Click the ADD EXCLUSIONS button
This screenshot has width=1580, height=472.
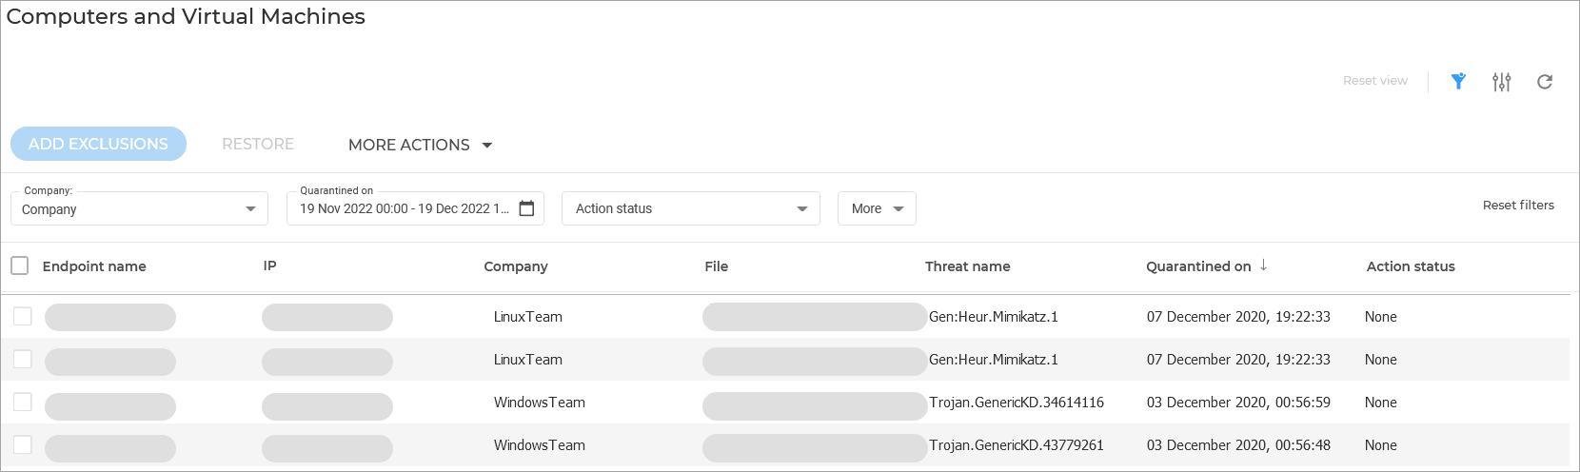(98, 144)
